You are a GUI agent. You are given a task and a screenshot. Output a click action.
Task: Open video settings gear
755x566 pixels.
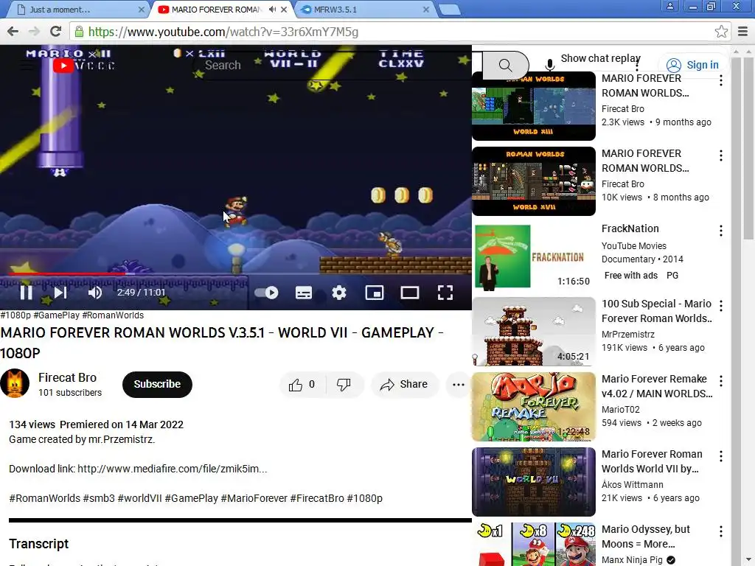point(339,292)
